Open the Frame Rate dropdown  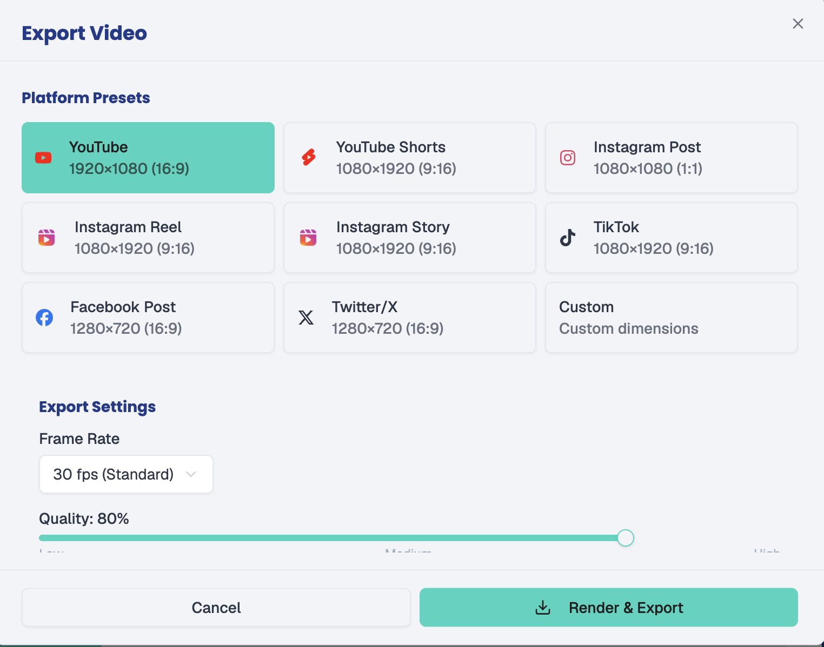coord(126,474)
